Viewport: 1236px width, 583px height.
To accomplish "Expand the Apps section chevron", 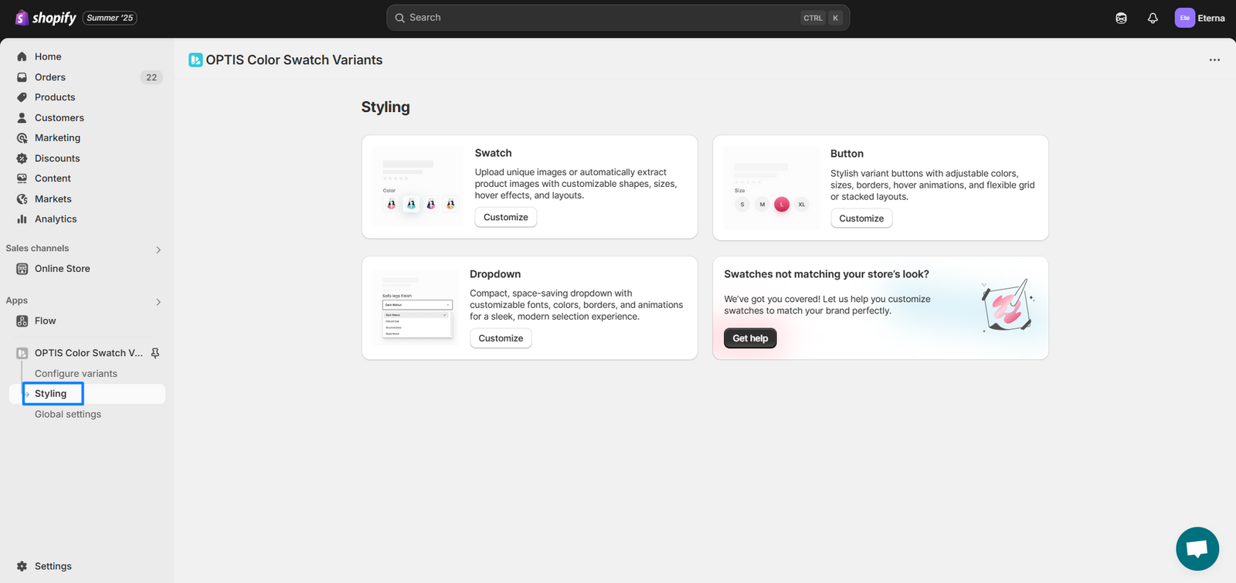I will [x=158, y=302].
